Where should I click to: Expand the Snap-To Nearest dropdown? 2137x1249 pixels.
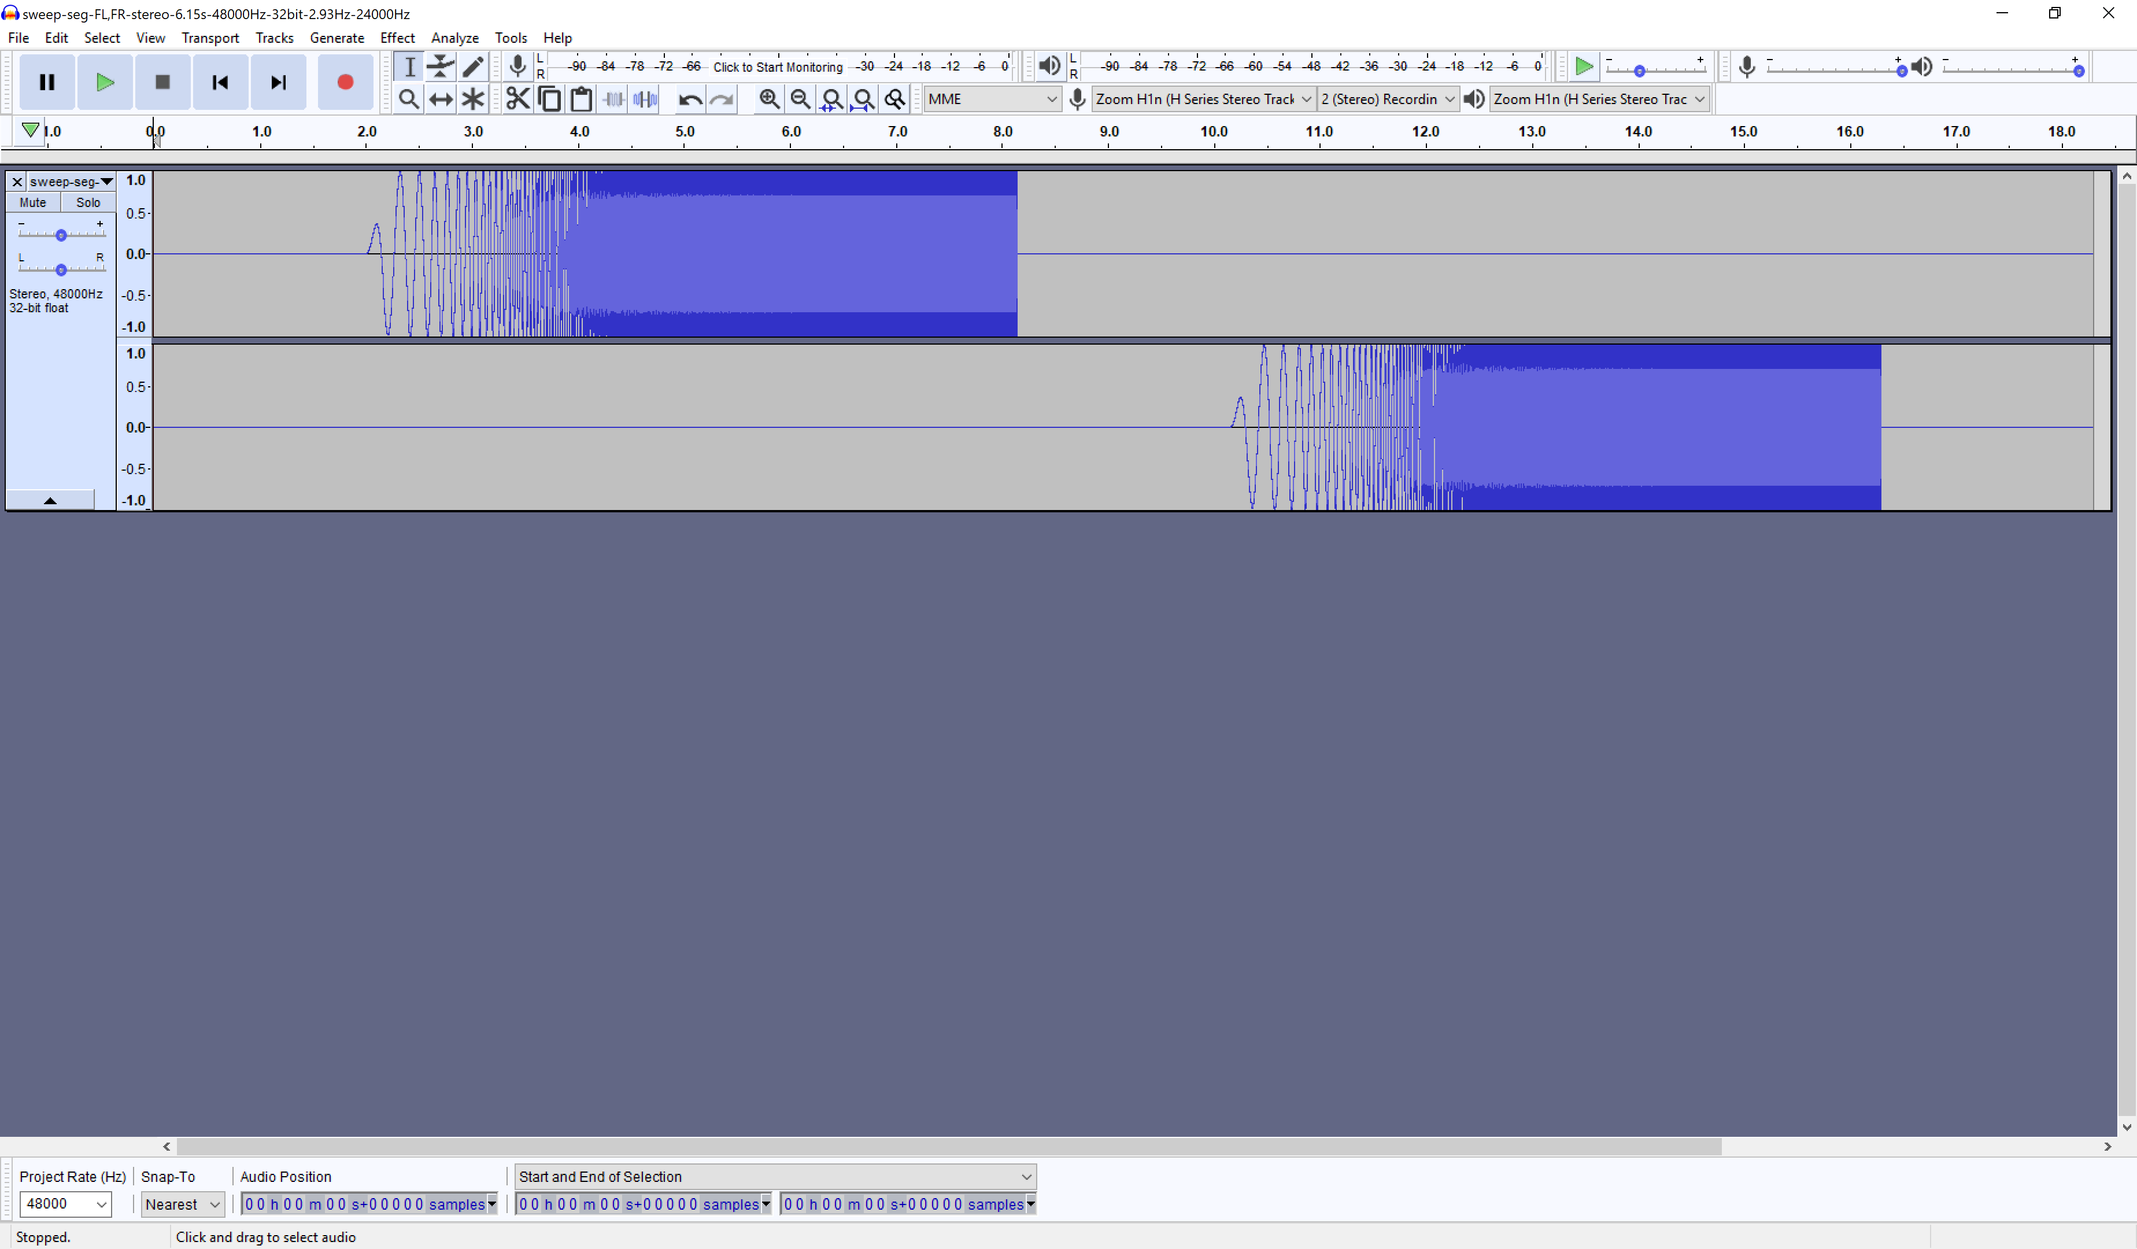click(x=182, y=1203)
